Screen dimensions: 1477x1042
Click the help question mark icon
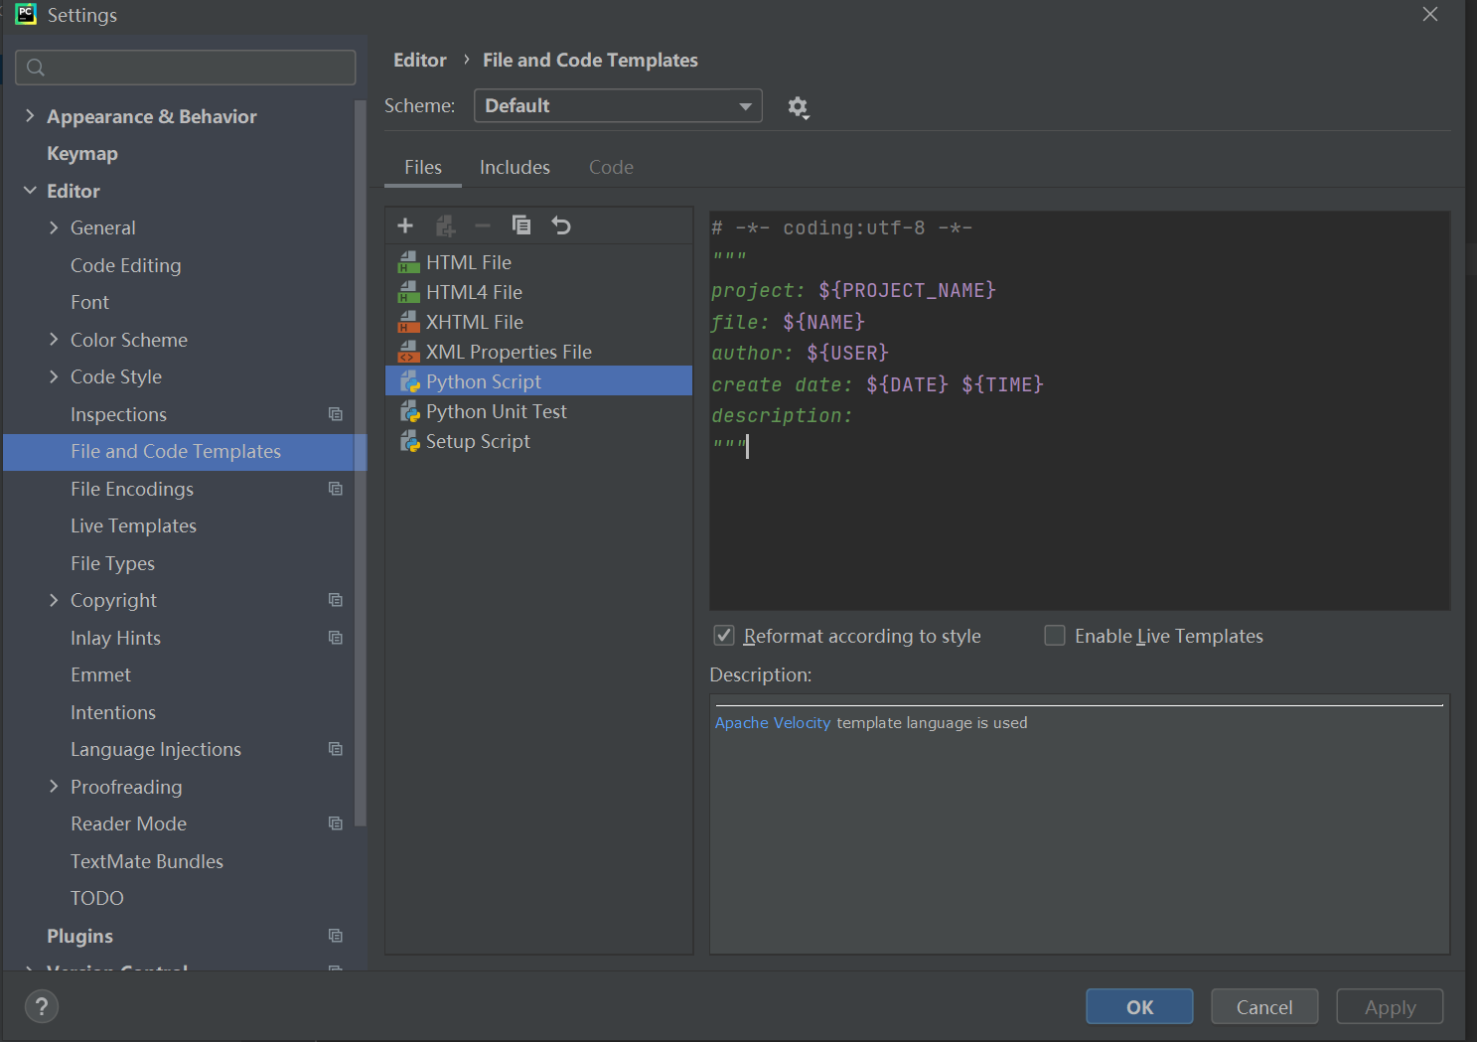pyautogui.click(x=42, y=1006)
